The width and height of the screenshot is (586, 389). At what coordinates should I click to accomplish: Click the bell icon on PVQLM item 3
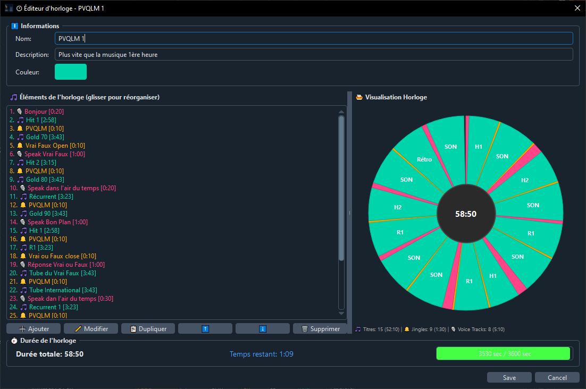click(19, 128)
